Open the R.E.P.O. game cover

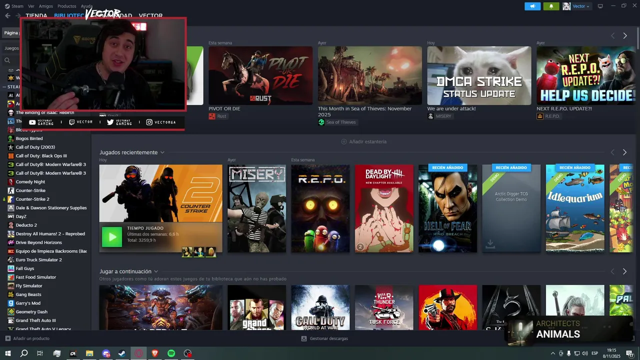tap(320, 208)
